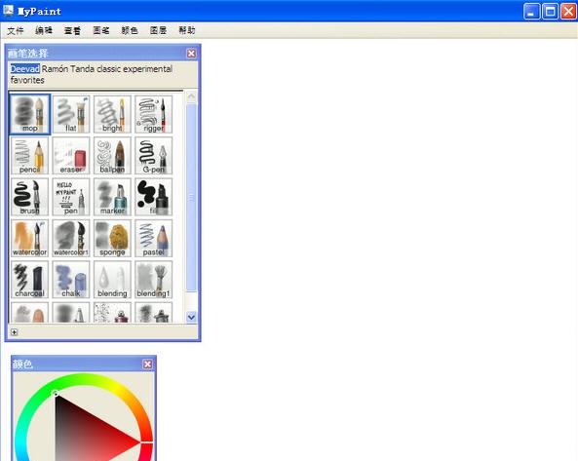Choose the fill brush with black blobs
Viewport: 578px width, 461px height.
coord(154,197)
